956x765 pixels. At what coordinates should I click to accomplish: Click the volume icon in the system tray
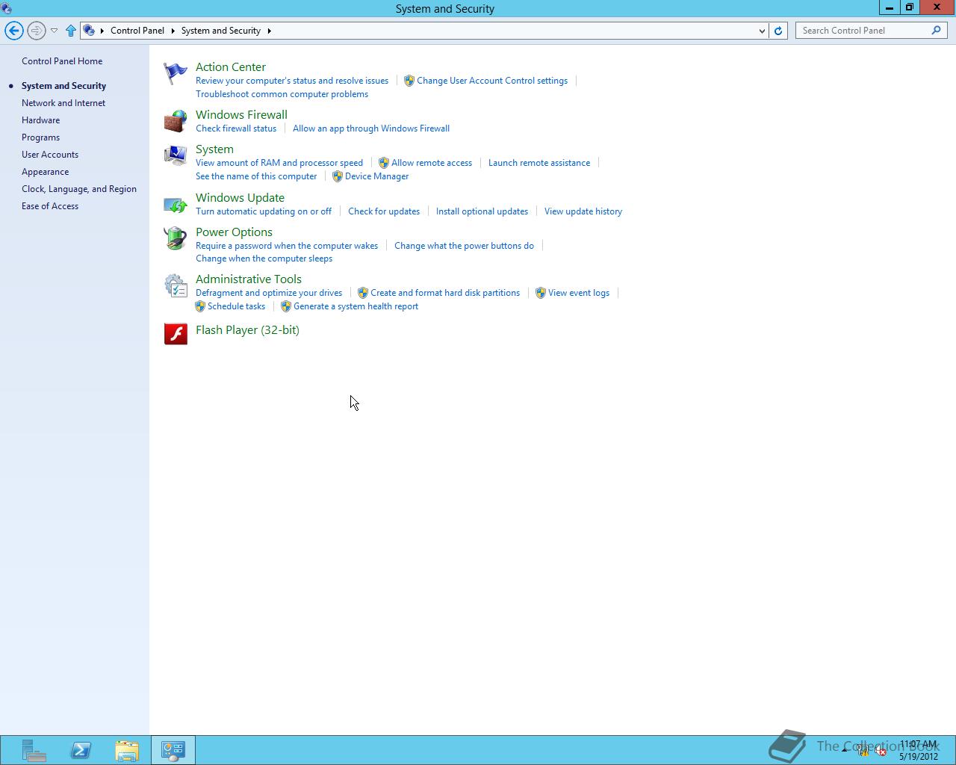point(881,752)
